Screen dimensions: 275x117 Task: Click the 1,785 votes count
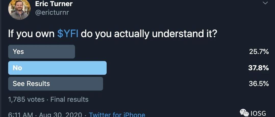pos(26,99)
